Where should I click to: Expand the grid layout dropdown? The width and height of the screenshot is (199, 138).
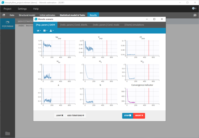(45, 31)
